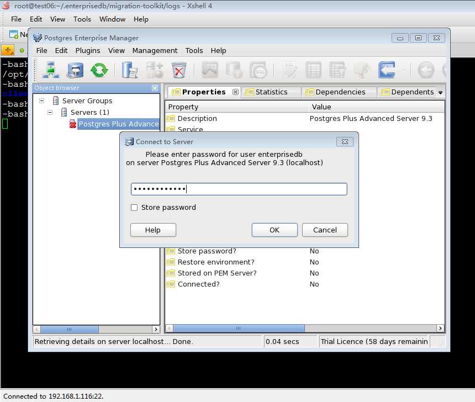Click the Create new object toolbar icon
Image resolution: width=475 pixels, height=402 pixels.
coord(155,70)
